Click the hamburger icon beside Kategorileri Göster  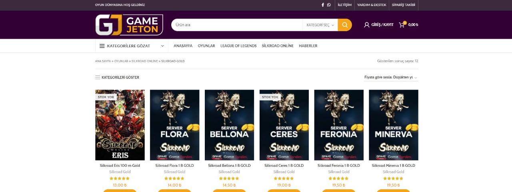[x=98, y=77]
